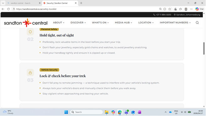Open File Explorer from the taskbar

click(x=107, y=112)
